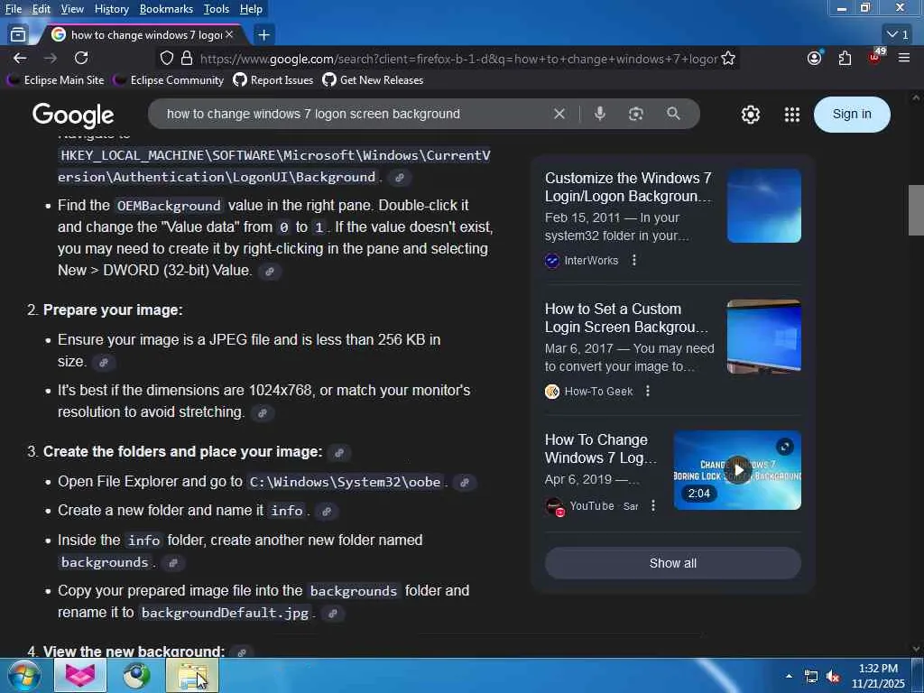The width and height of the screenshot is (924, 693).
Task: Open Windows Explorer from taskbar
Action: point(192,675)
